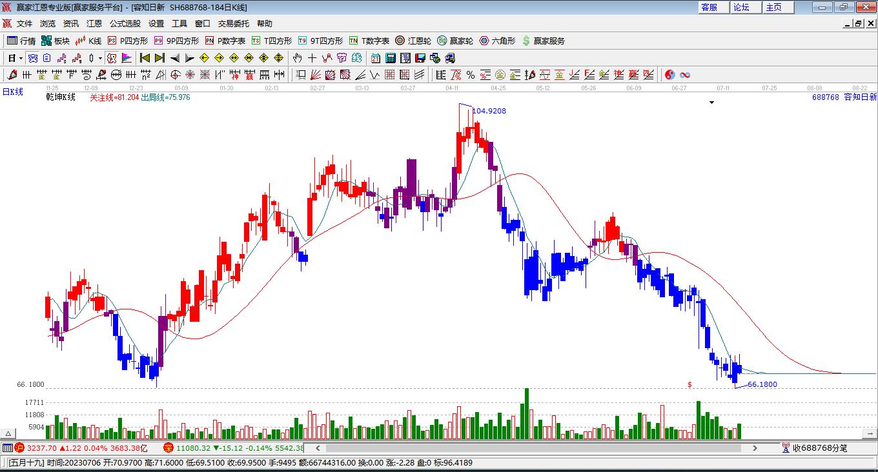Expand the candlestick style dropdown arrow
The width and height of the screenshot is (878, 472).
pos(100,58)
